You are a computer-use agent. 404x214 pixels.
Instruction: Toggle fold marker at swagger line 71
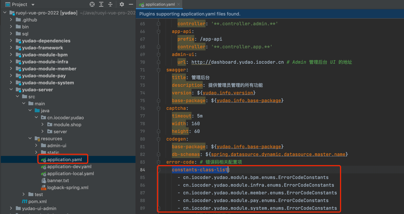coord(159,70)
